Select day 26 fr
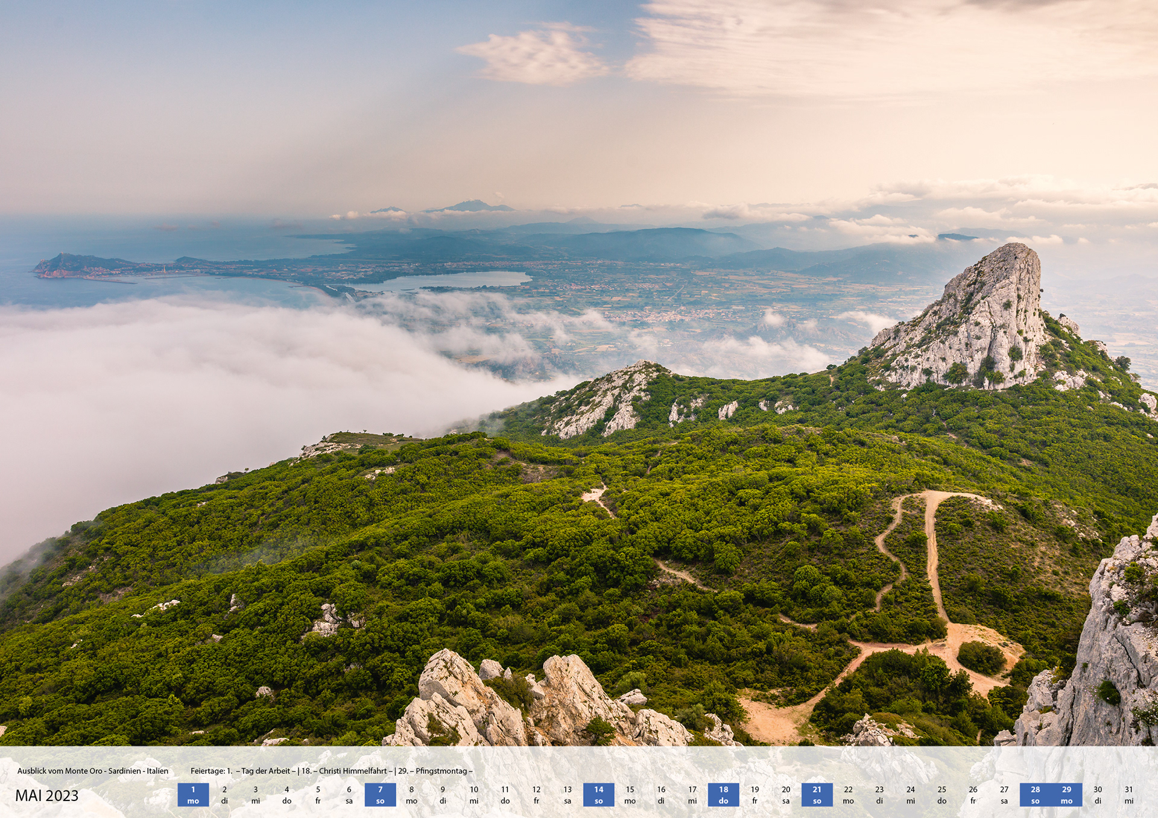 (973, 794)
